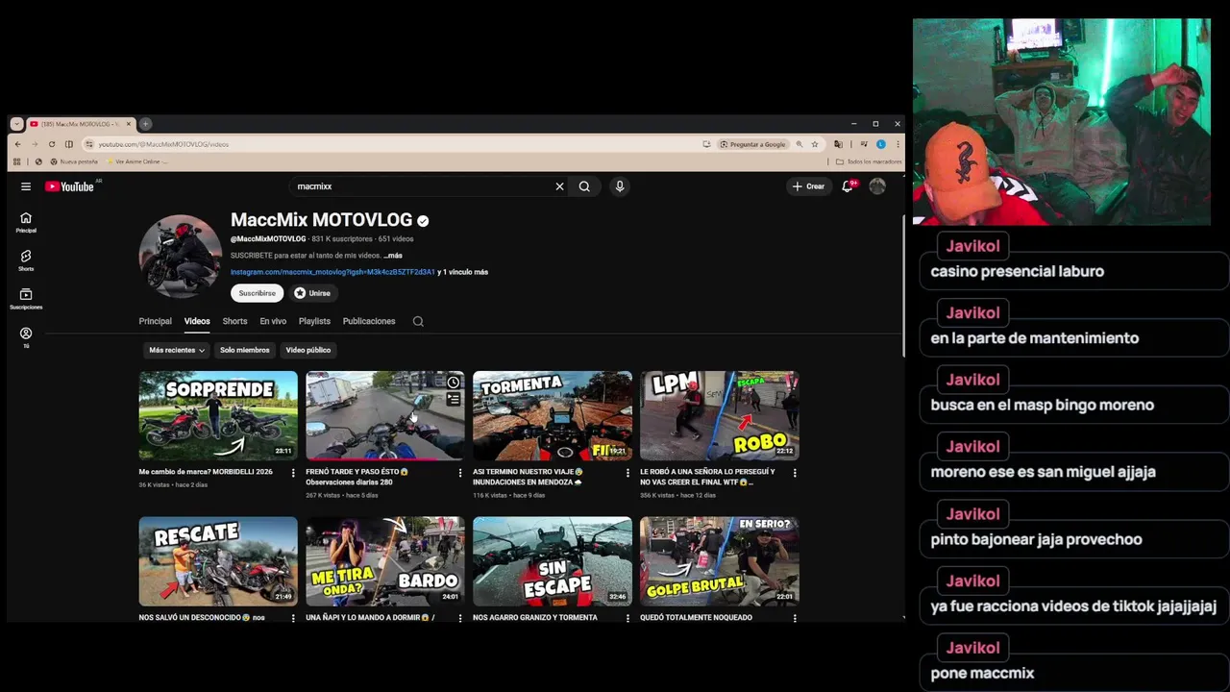Expand channel description with ...más

(x=393, y=256)
